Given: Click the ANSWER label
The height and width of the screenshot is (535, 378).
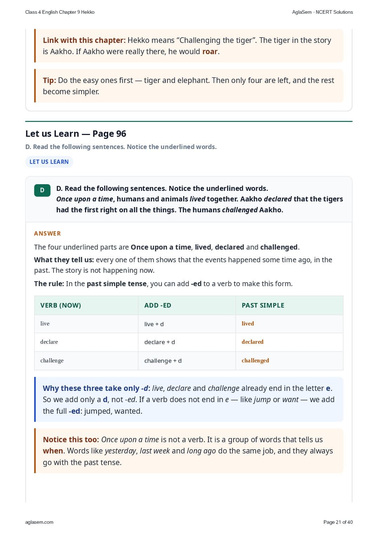Looking at the screenshot, I should (47, 233).
